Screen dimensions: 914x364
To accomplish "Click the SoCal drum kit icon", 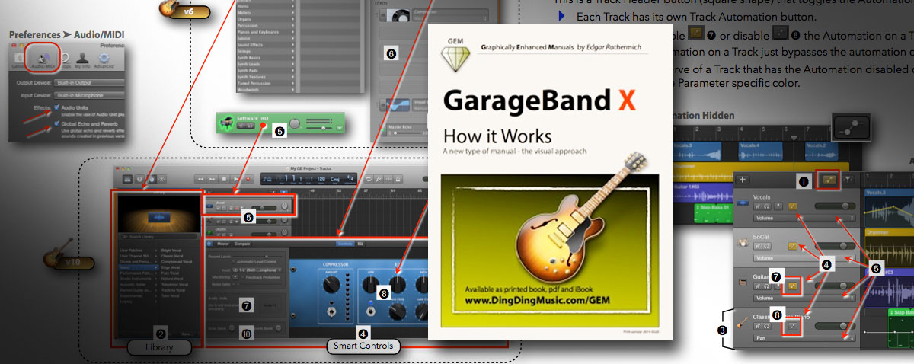I will tap(743, 242).
